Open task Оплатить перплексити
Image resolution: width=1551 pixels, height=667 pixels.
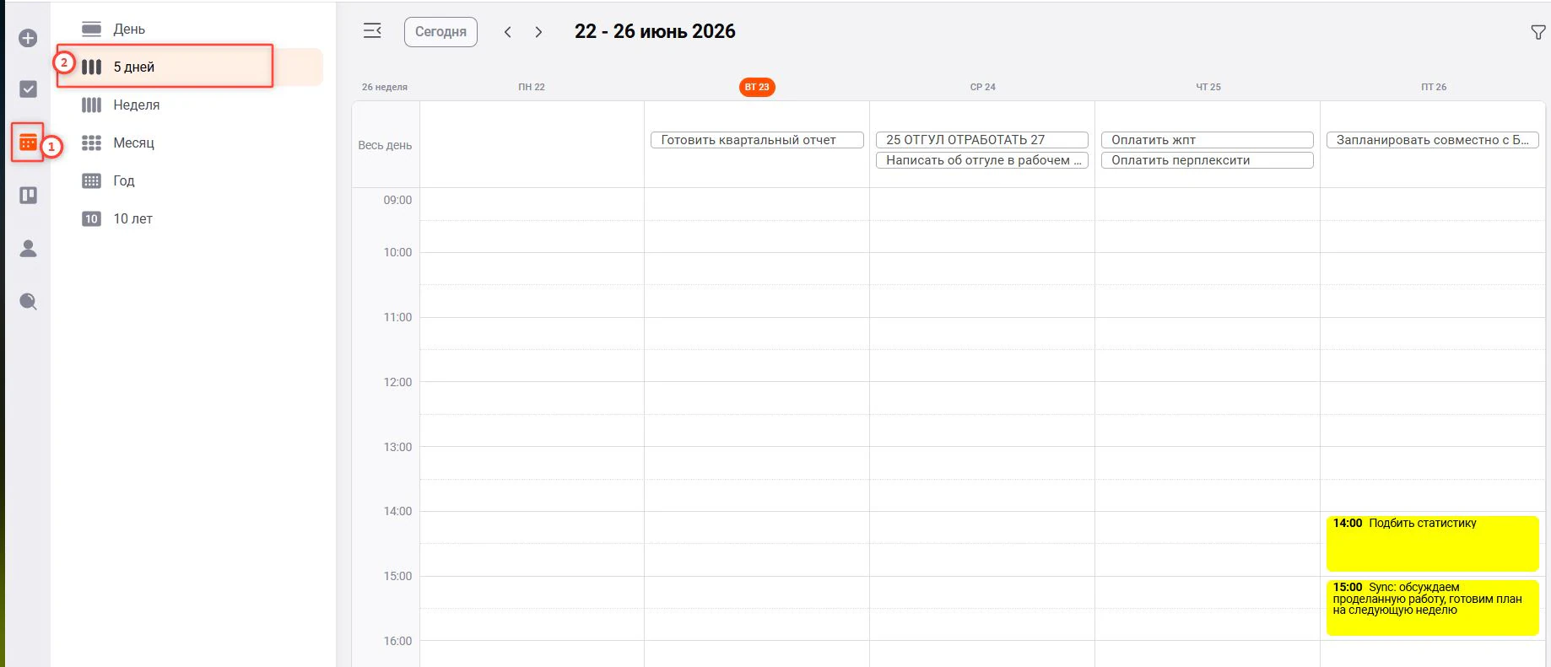(x=1208, y=160)
